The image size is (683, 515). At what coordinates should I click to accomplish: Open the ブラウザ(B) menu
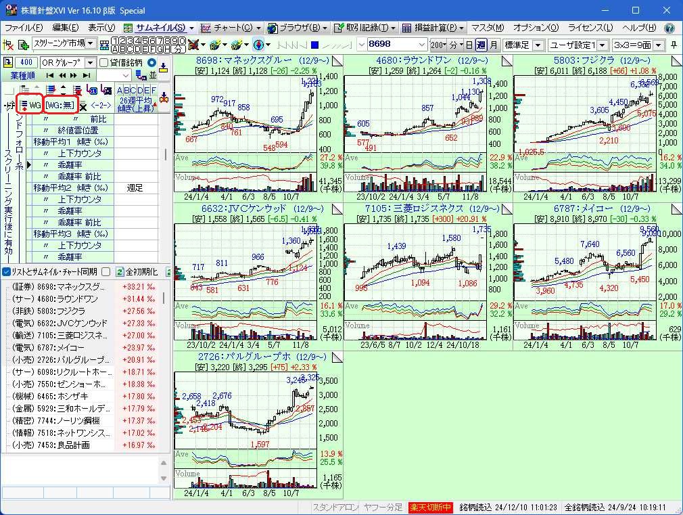point(297,28)
